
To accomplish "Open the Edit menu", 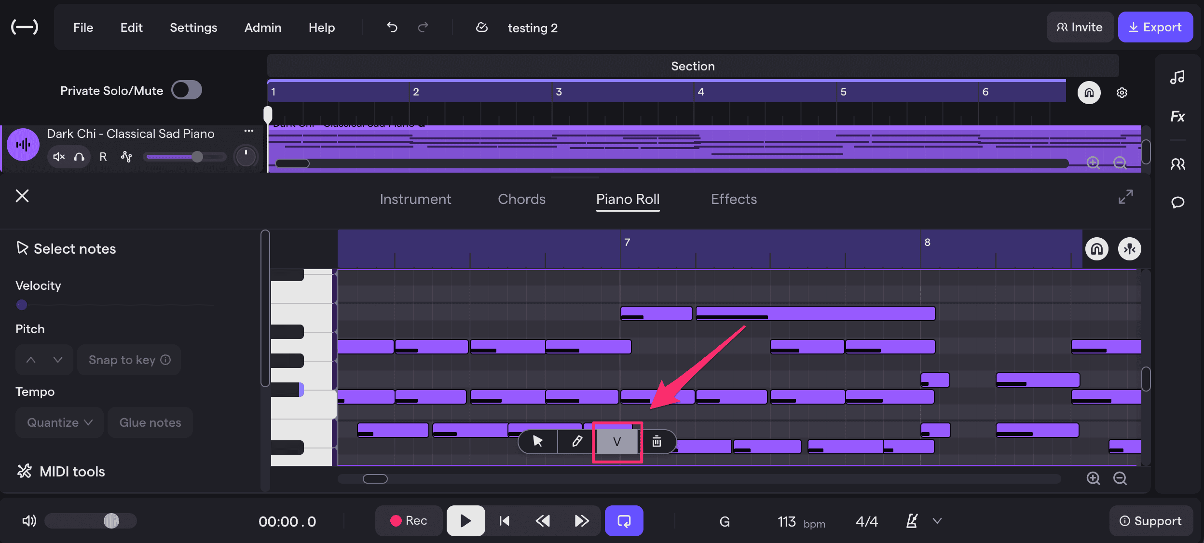I will pyautogui.click(x=131, y=27).
